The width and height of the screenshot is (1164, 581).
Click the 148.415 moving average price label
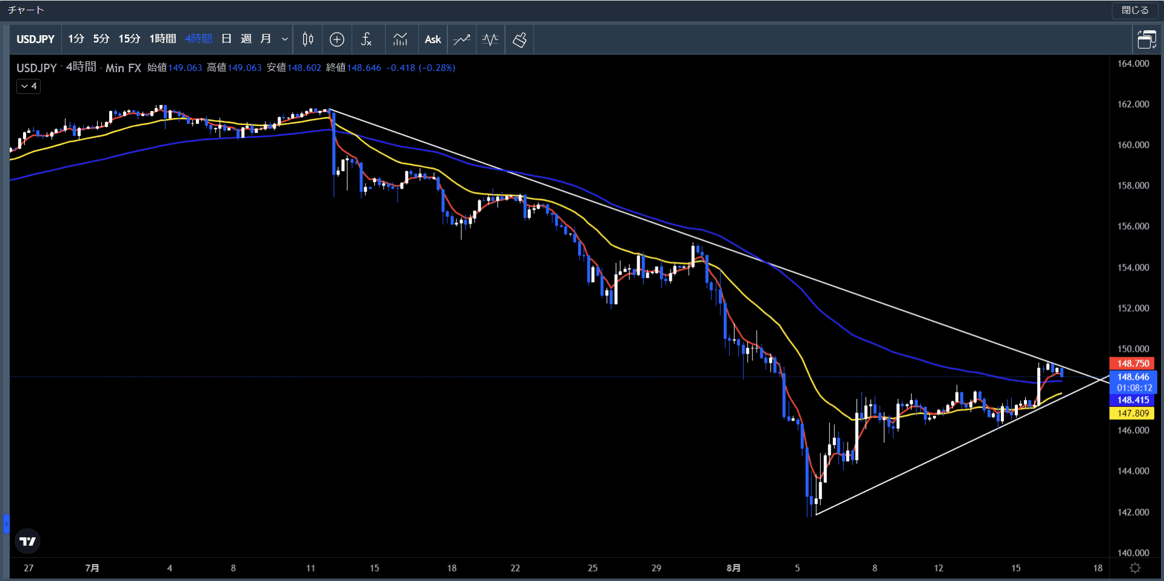[1133, 400]
